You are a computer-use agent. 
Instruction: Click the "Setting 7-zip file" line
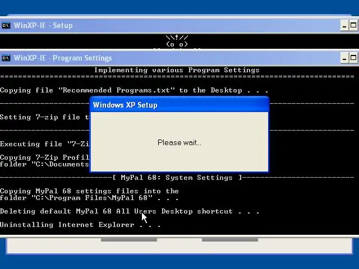pyautogui.click(x=45, y=117)
